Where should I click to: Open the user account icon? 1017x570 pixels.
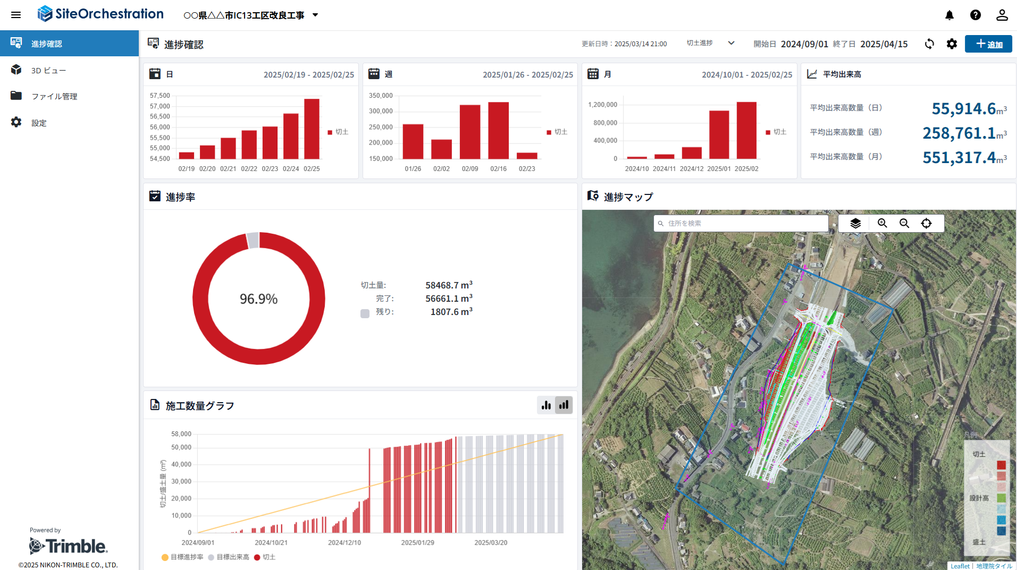click(x=1002, y=15)
